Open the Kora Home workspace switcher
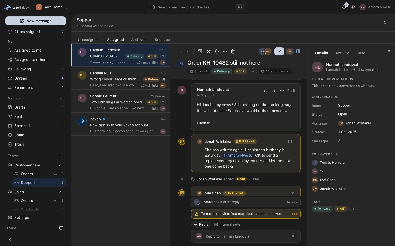The width and height of the screenshot is (395, 246). coord(52,7)
